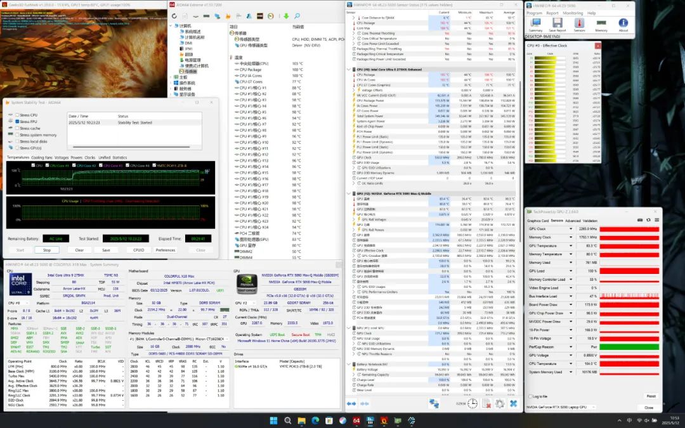Viewport: 685px width, 428px height.
Task: Open Preferences in System Stability Test
Action: coord(166,250)
